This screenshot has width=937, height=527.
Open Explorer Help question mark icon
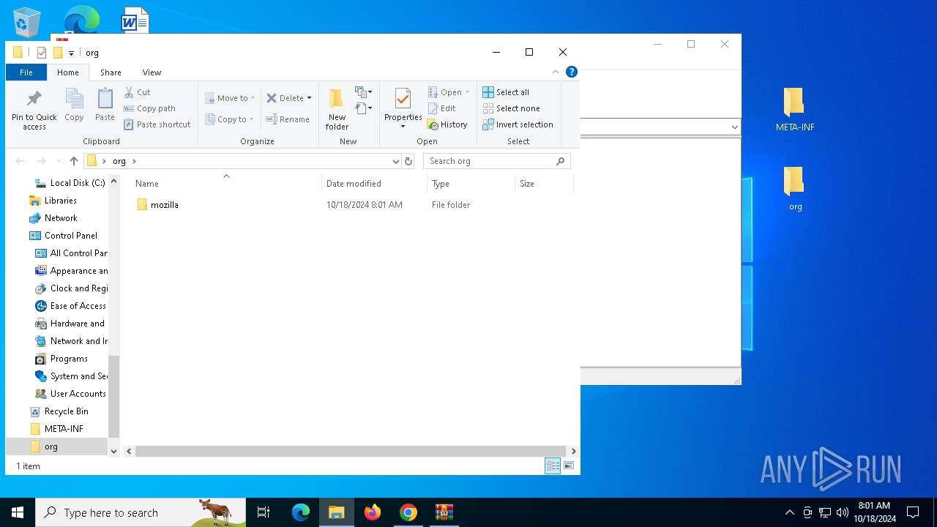572,72
